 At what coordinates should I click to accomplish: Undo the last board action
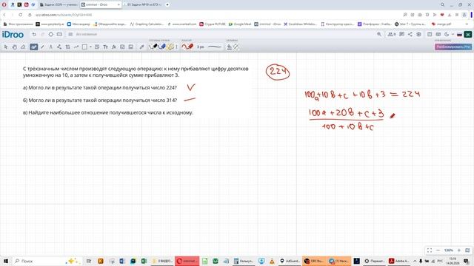pos(34,35)
